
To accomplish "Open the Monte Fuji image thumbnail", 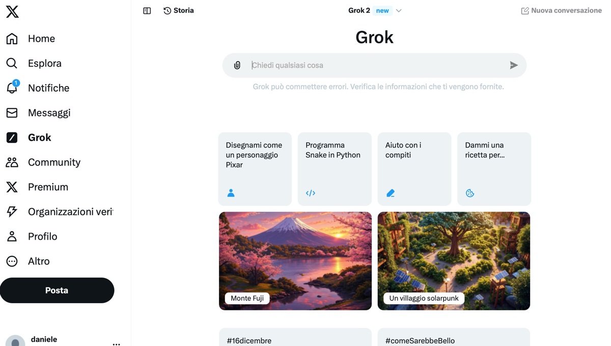I will 295,261.
